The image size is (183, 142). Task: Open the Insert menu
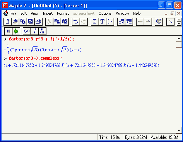(x=48, y=13)
